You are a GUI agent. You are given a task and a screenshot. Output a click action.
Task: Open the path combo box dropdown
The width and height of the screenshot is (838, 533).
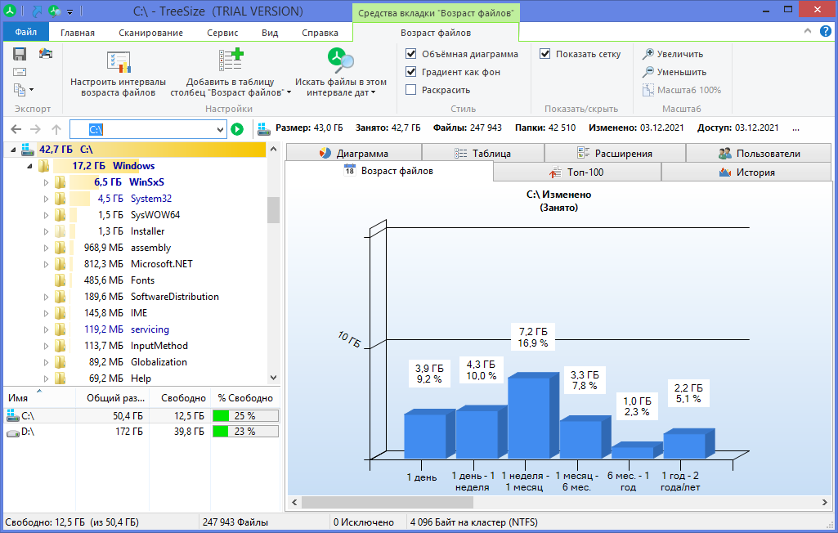coord(220,129)
